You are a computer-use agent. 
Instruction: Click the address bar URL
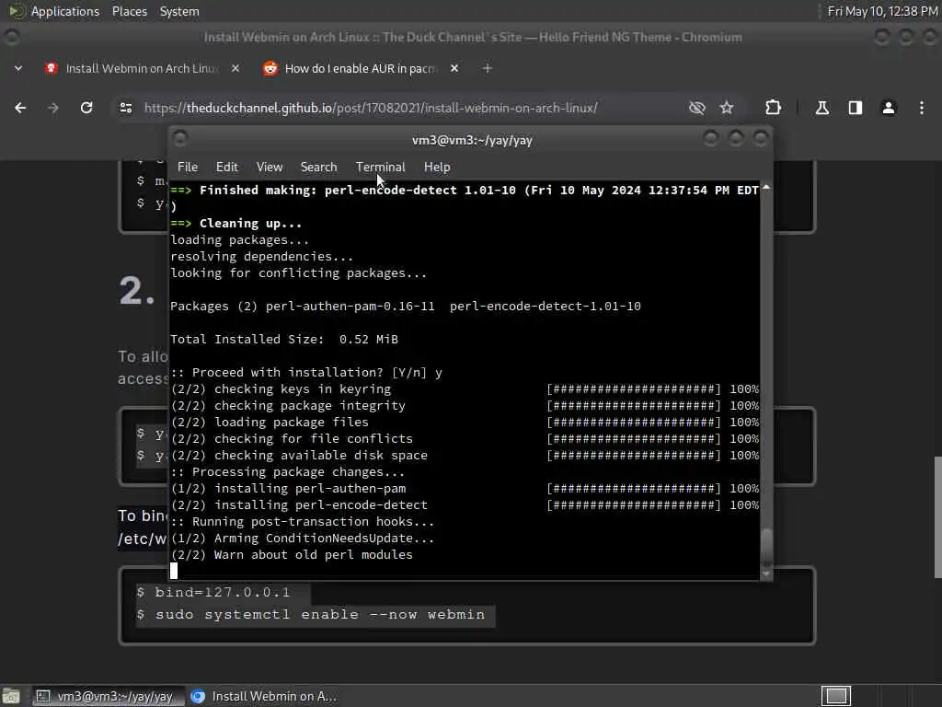[371, 108]
